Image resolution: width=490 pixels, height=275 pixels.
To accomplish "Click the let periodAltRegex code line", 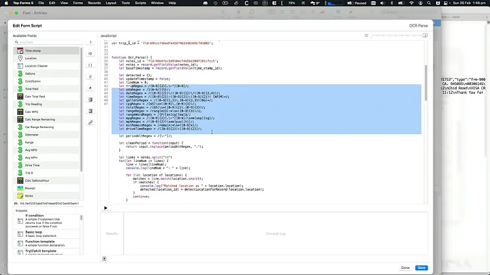I will (146, 136).
